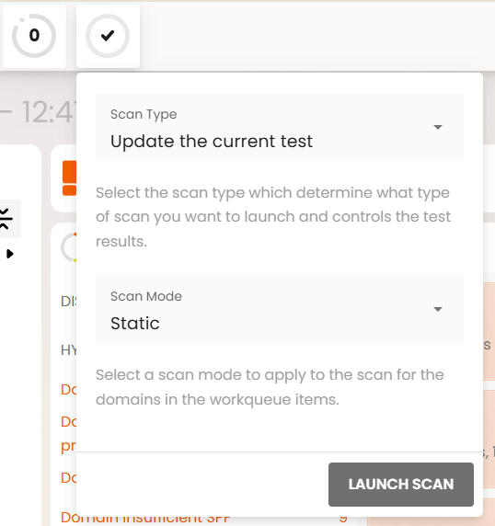Image resolution: width=495 pixels, height=526 pixels.
Task: Open the Scan Mode dropdown showing Static
Action: 280,309
